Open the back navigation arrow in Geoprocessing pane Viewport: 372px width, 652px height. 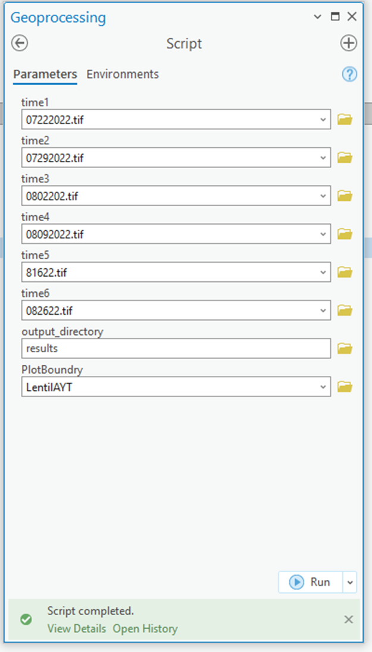(x=19, y=43)
